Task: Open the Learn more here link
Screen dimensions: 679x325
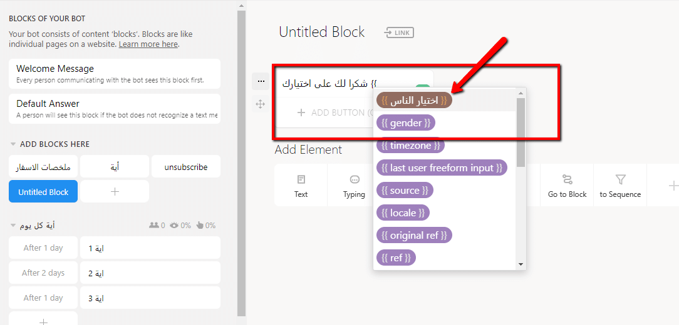Action: pos(148,44)
